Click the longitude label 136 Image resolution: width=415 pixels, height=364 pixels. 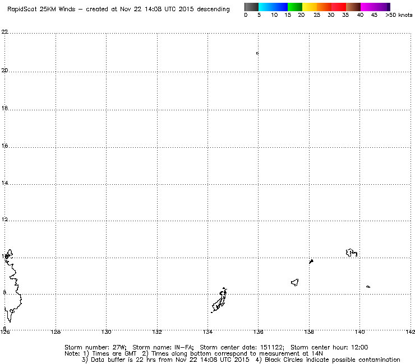click(x=259, y=332)
